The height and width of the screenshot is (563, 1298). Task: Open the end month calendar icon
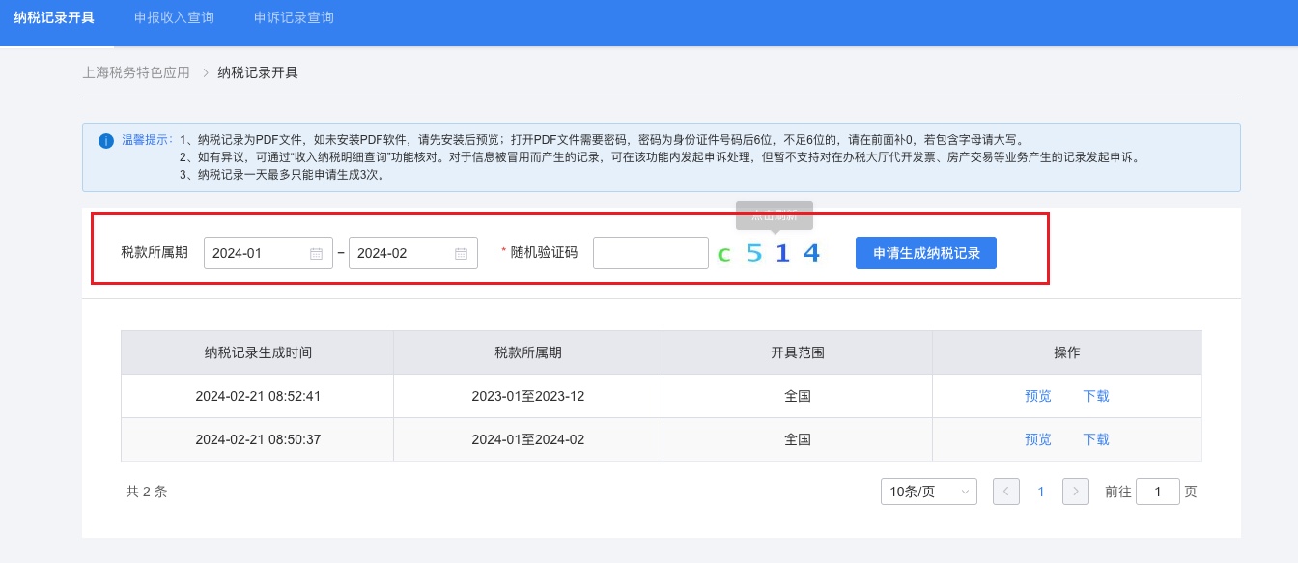[x=461, y=254]
